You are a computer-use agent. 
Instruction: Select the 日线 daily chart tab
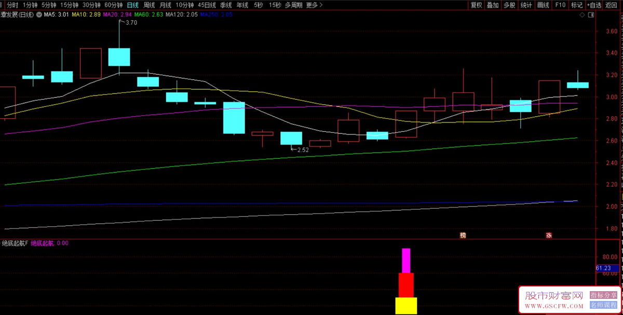point(133,5)
